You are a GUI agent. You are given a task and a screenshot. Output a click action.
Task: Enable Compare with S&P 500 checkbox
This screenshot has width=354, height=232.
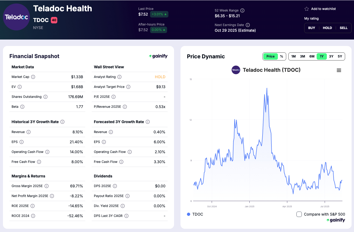299,214
